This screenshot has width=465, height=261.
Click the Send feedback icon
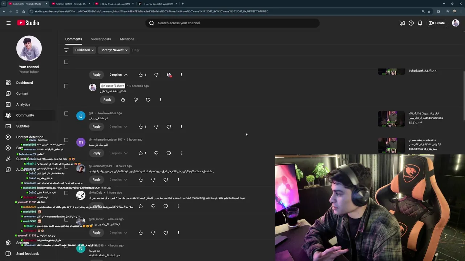tap(8, 254)
